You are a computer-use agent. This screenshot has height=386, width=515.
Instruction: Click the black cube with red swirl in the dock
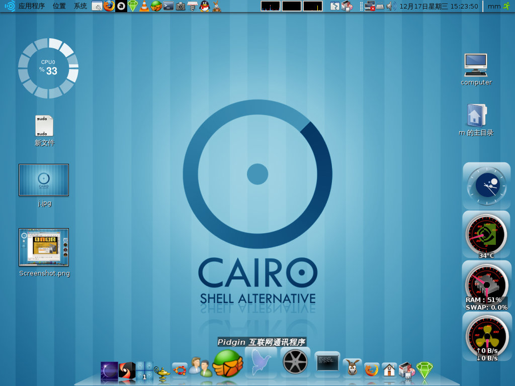pyautogui.click(x=127, y=370)
